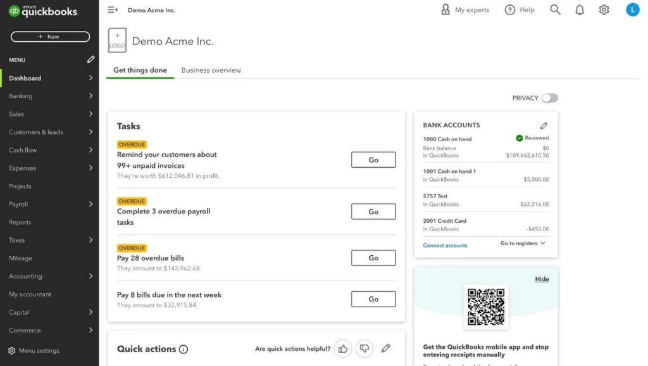Open the QuickBooks search
Viewport: 648px width, 366px height.
(555, 9)
